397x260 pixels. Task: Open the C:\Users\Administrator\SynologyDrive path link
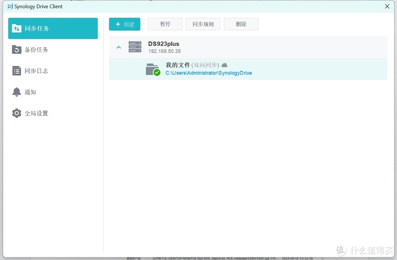click(x=208, y=73)
